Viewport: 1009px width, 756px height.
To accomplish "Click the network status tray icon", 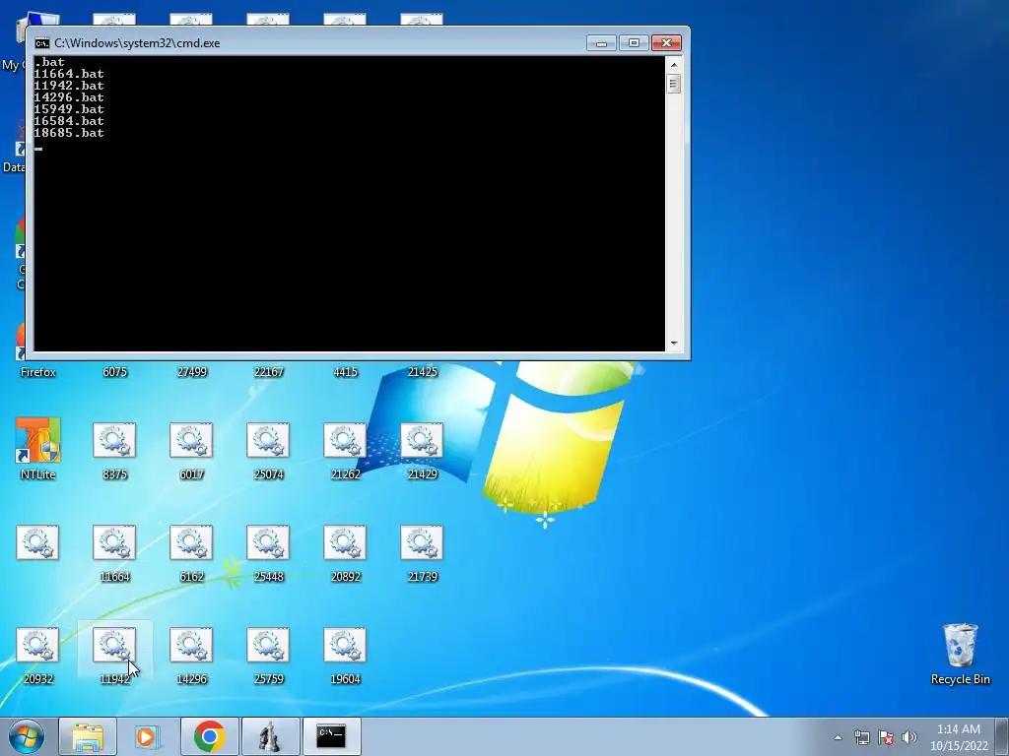I will coord(861,737).
